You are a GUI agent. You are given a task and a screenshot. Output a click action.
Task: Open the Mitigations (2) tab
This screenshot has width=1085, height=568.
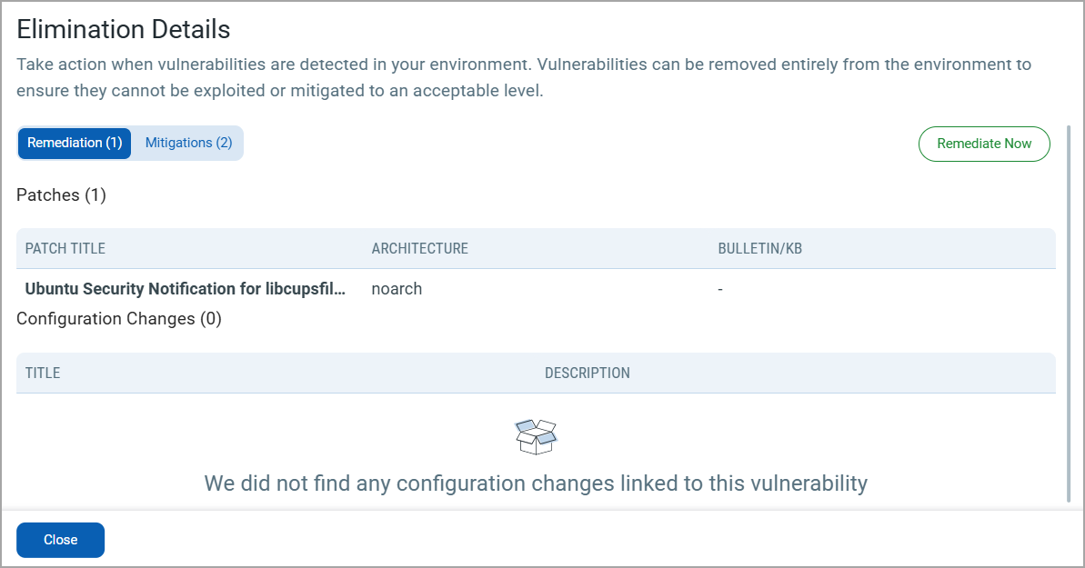pyautogui.click(x=188, y=143)
